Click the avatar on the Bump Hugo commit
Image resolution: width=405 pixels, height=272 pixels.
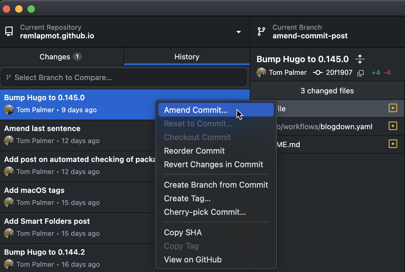(x=9, y=109)
